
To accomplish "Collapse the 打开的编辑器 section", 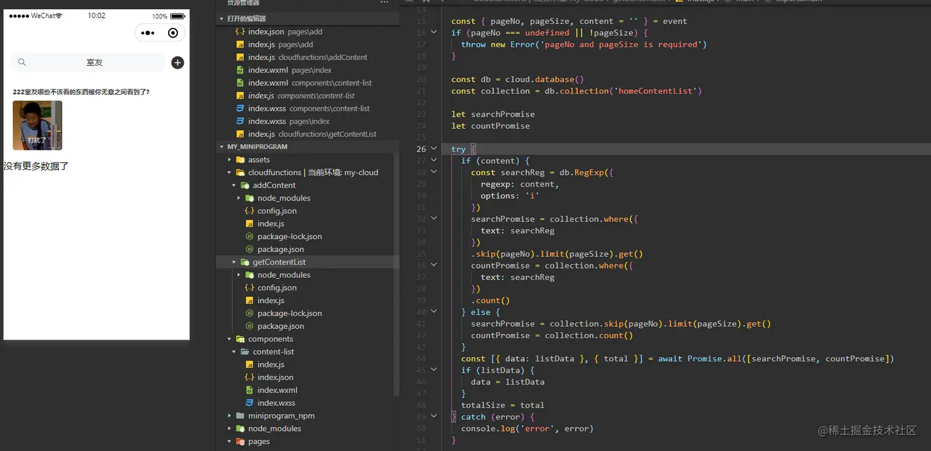I will [222, 19].
